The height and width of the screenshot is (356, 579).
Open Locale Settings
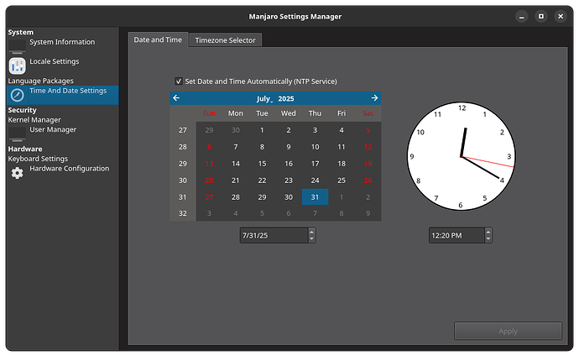pyautogui.click(x=55, y=61)
